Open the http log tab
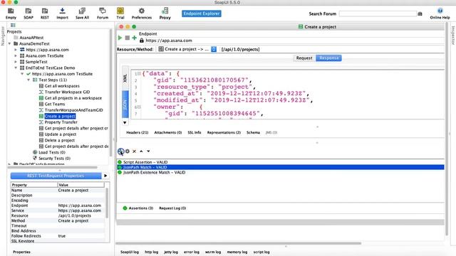This screenshot has height=256, width=456. click(152, 252)
